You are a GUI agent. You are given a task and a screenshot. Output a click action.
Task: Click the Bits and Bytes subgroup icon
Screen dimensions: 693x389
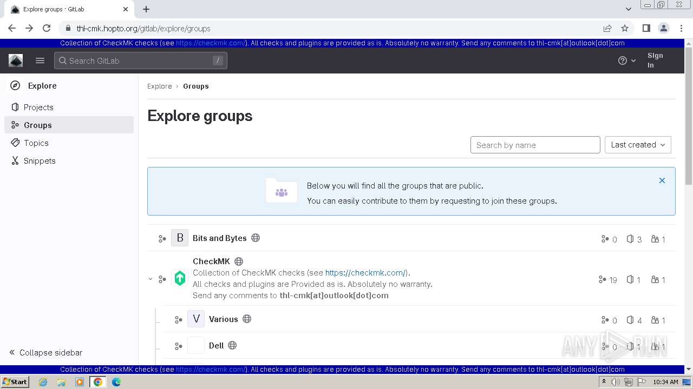[162, 238]
